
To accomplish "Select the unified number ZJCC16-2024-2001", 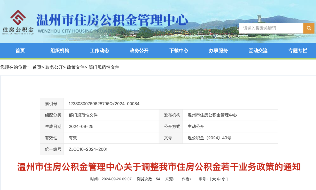I will click(88, 149).
